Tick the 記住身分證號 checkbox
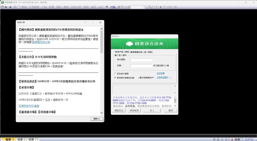Image resolution: width=257 pixels, height=141 pixels. [x=115, y=74]
